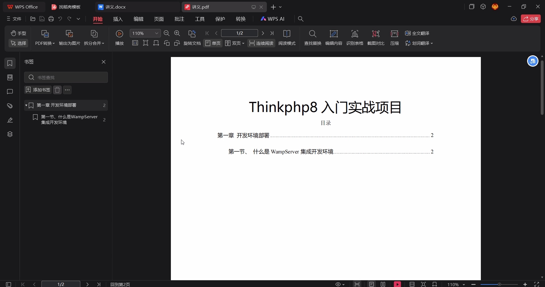Select 手型 hand tool mode
Screen dimensions: 545x287
pyautogui.click(x=18, y=33)
